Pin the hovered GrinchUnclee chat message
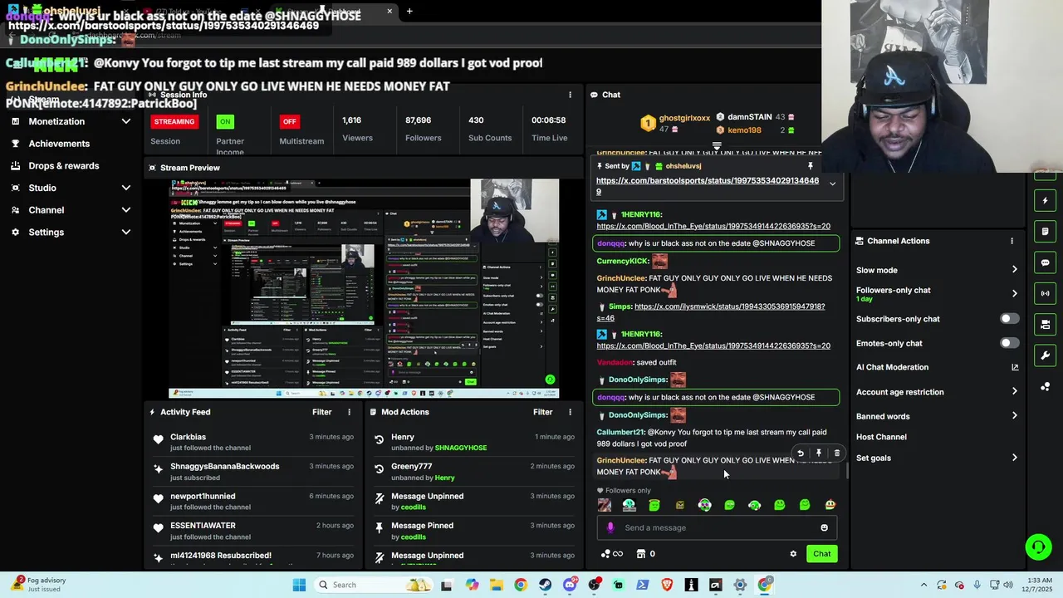Screen dimensions: 1063x598 818,453
